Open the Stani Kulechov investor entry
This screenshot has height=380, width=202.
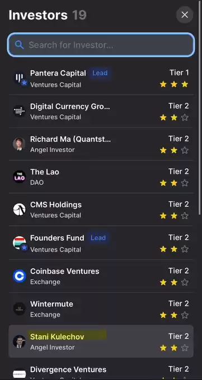pos(101,341)
